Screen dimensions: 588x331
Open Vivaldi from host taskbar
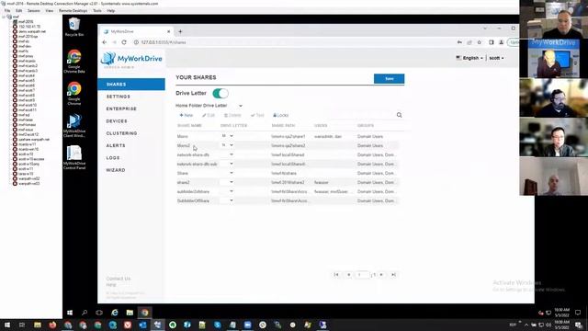pos(128,325)
